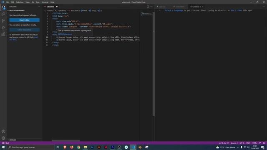Screen dimensions: 267x150
Task: Click the Desktop breadcrumb folder
Action: tap(62, 10)
